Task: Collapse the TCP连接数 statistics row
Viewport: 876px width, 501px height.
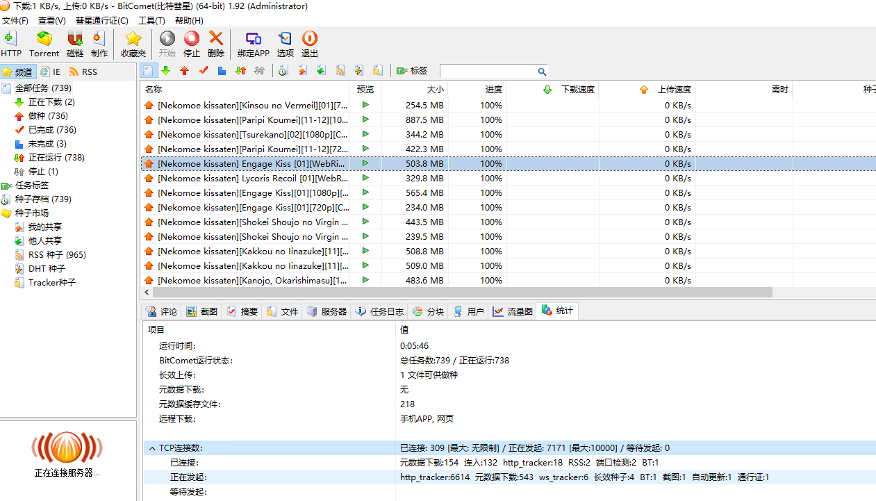Action: click(x=151, y=448)
